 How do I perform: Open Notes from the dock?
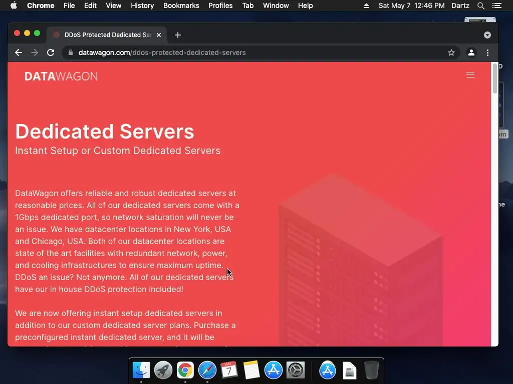(x=251, y=370)
